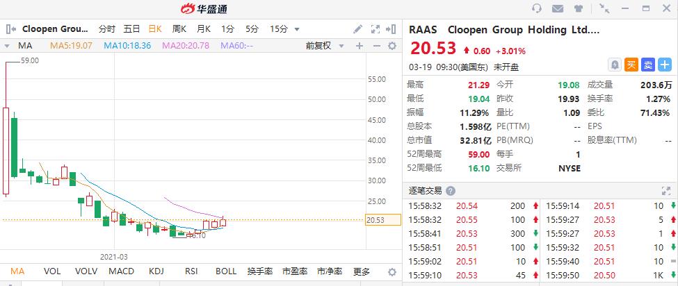Screen dimensions: 678x286
Task: Click the large 20.53 current price
Action: coord(433,49)
